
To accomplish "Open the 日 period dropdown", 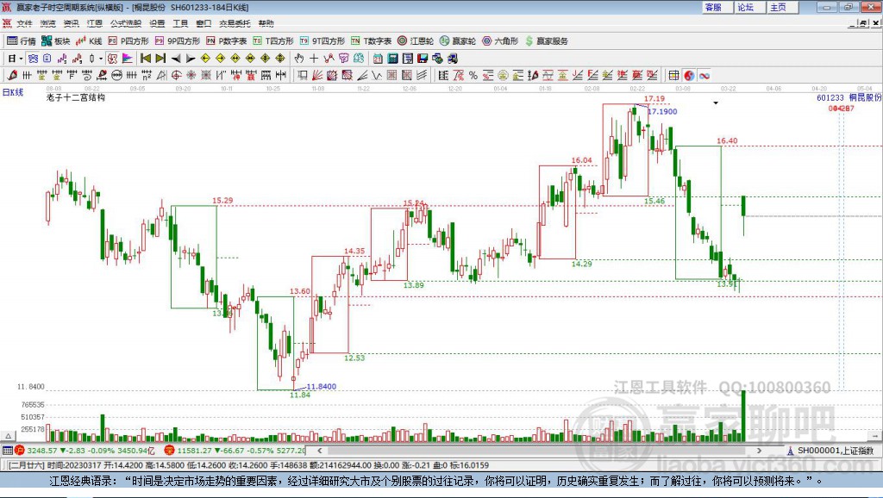I will click(x=16, y=59).
